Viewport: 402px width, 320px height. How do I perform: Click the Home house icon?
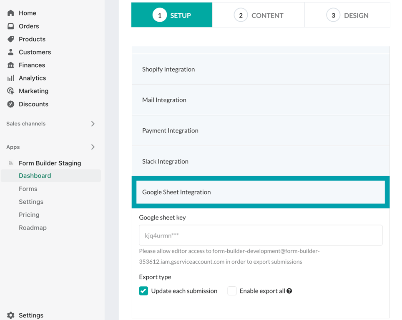click(11, 13)
